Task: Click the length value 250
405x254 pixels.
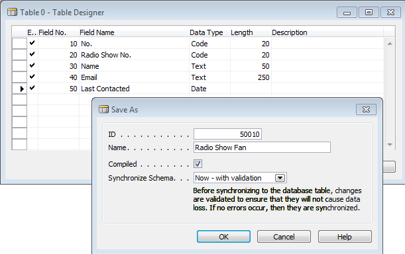Action: click(251, 77)
